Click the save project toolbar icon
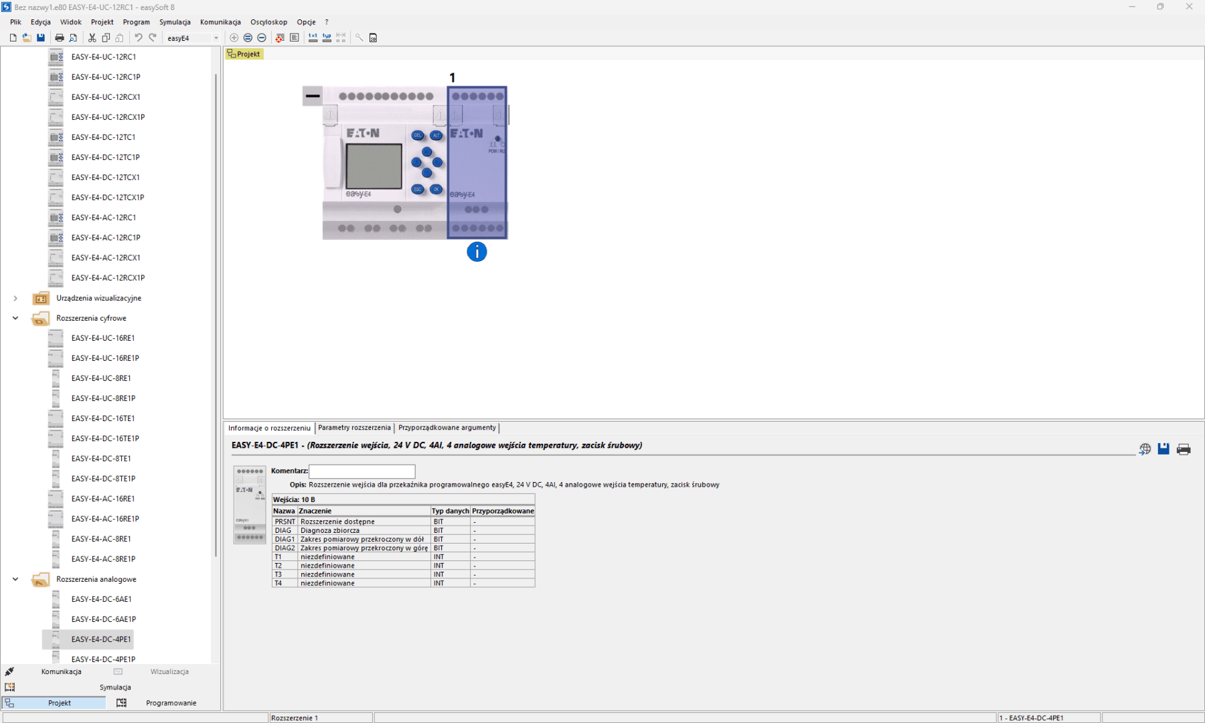 pyautogui.click(x=41, y=38)
